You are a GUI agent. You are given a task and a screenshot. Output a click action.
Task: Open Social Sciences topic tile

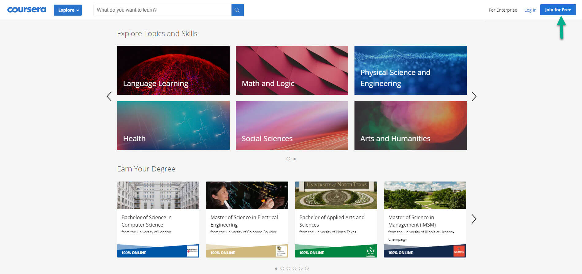click(292, 126)
